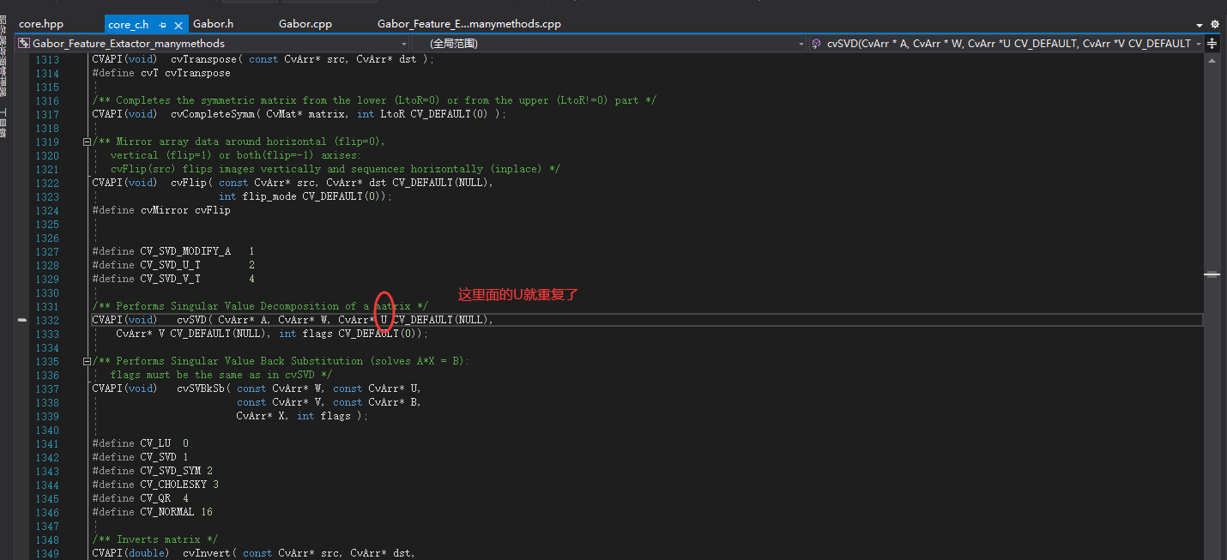The image size is (1227, 560).
Task: Click the split editor icon above the scrollbar
Action: point(1212,44)
